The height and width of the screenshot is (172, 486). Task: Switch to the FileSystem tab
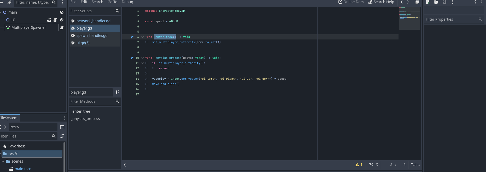pos(9,118)
